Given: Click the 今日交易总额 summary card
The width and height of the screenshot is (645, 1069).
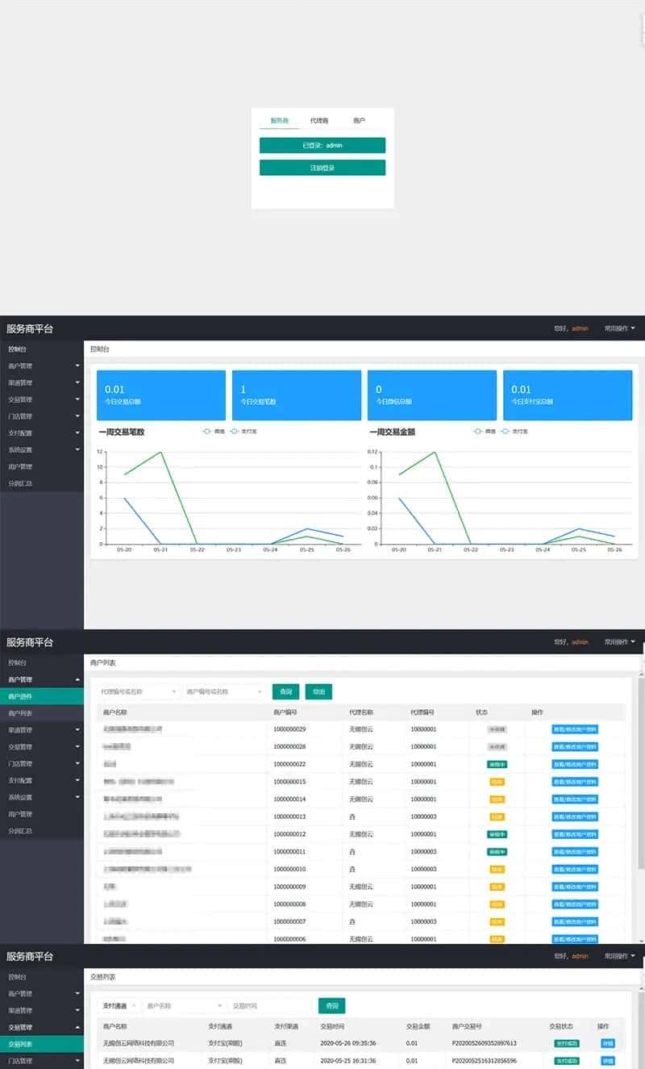Looking at the screenshot, I should pyautogui.click(x=161, y=395).
